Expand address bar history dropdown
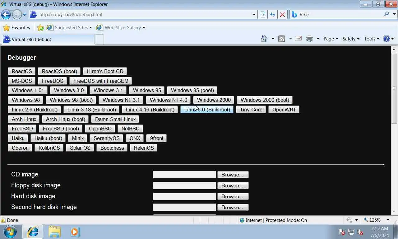The width and height of the screenshot is (398, 239). point(254,15)
